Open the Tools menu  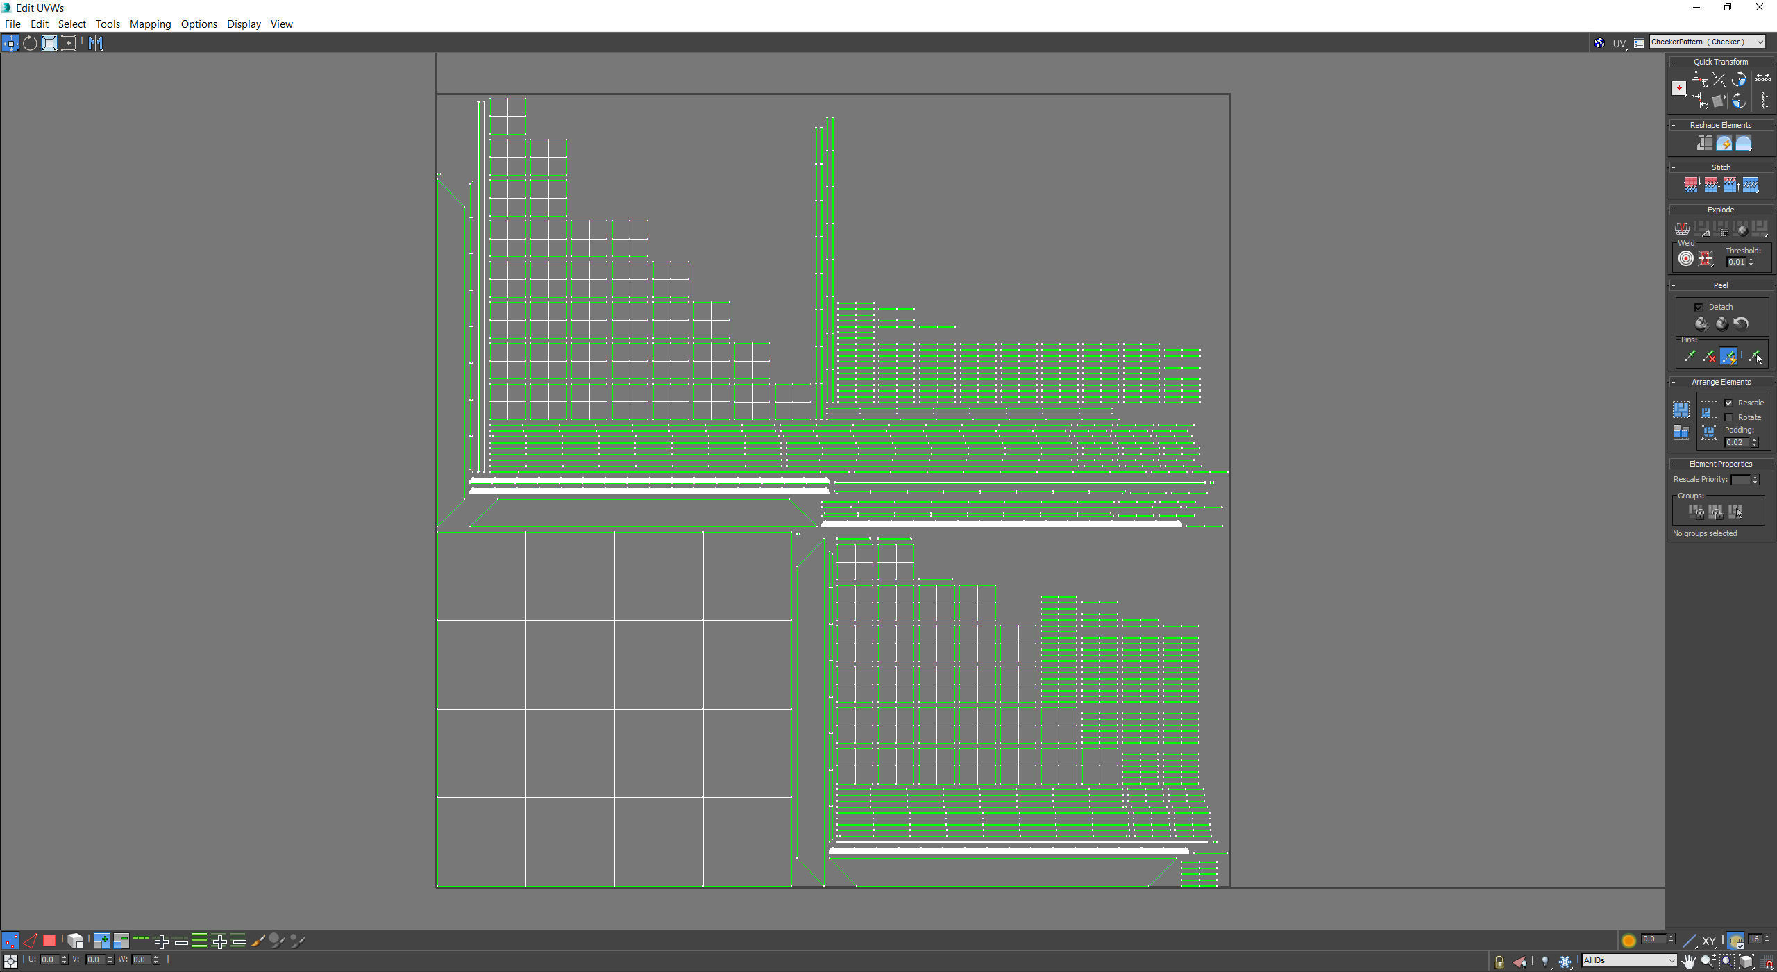[x=108, y=24]
